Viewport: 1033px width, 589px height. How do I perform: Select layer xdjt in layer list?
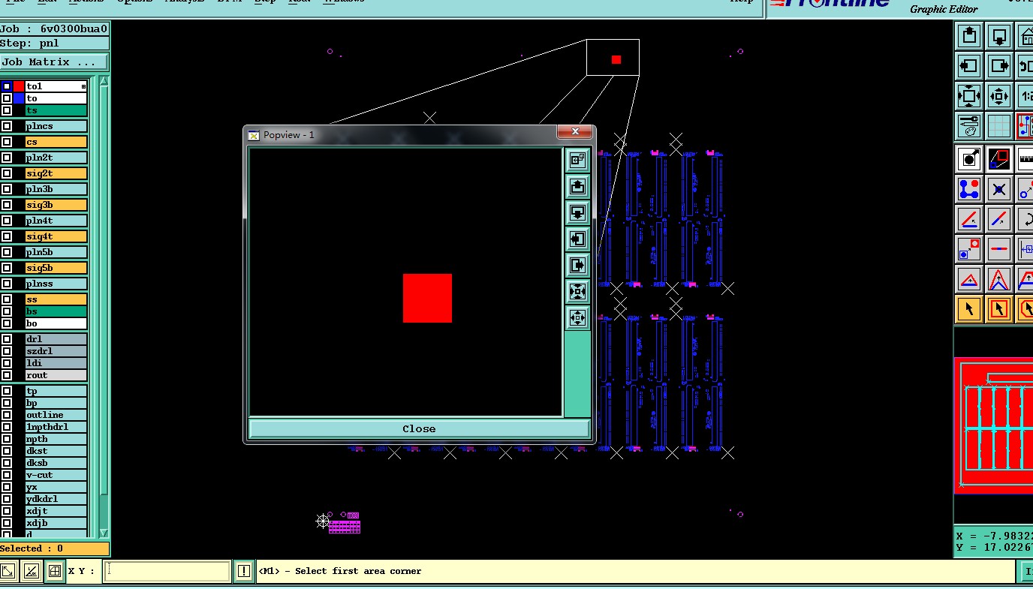point(56,511)
